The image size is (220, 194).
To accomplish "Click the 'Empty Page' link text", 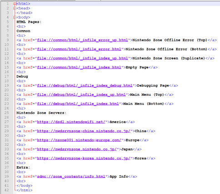I will pyautogui.click(x=137, y=67).
